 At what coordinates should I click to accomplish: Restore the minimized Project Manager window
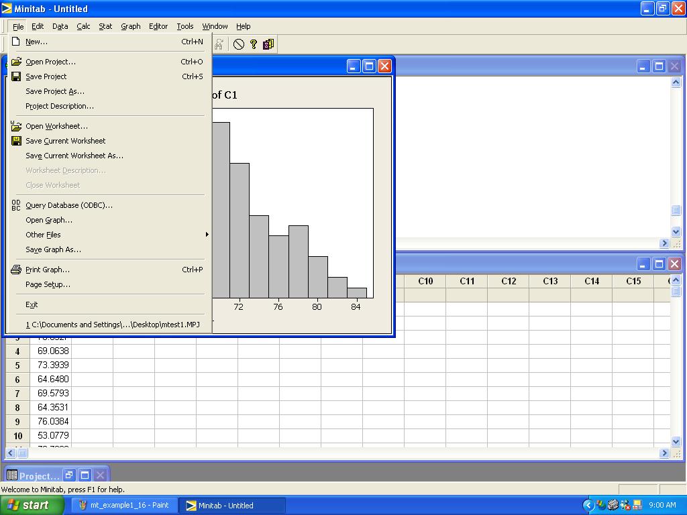[x=69, y=475]
